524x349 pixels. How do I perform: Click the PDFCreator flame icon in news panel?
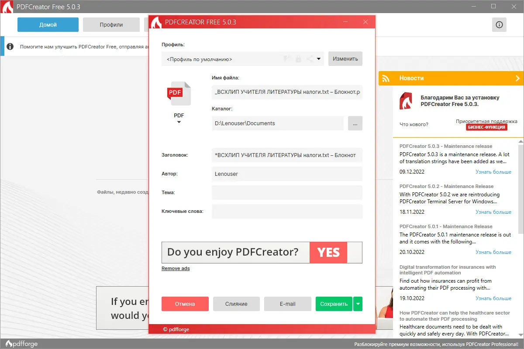(x=406, y=101)
